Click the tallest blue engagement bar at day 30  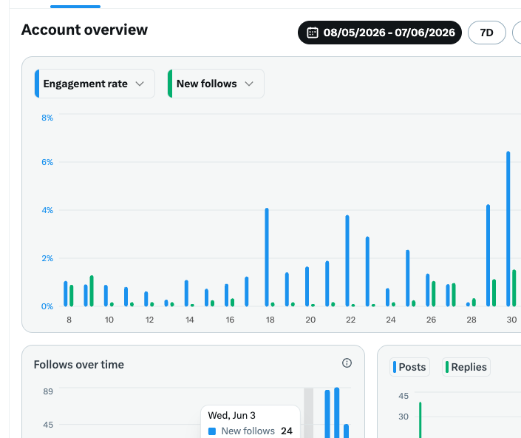[508, 229]
